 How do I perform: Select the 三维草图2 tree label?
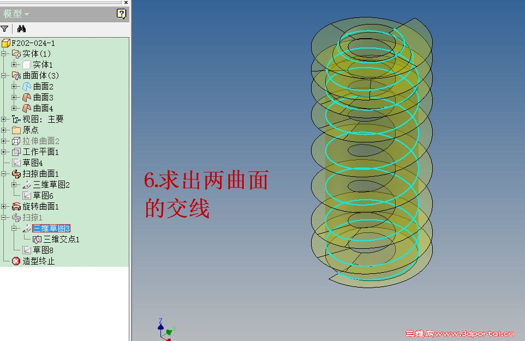[x=51, y=184]
